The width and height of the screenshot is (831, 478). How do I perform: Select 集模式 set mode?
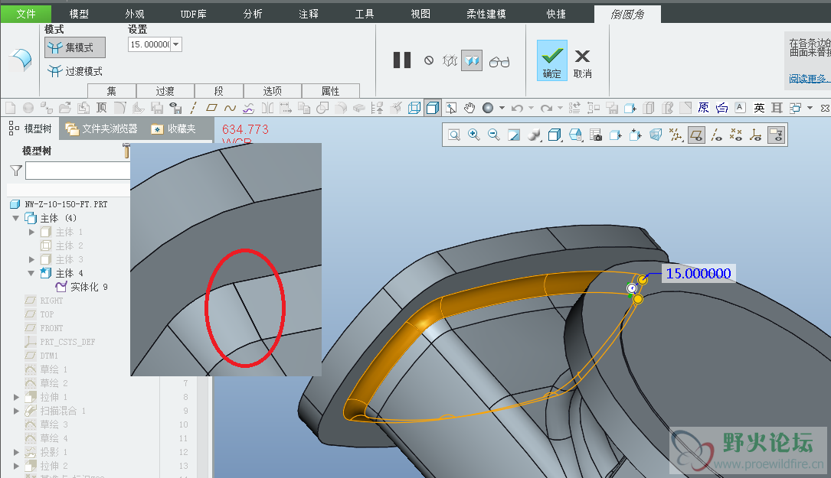coord(75,47)
